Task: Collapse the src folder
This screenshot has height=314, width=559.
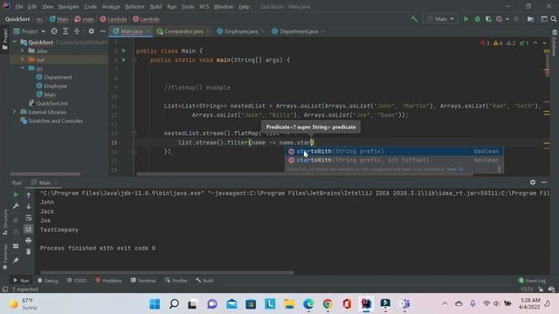Action: tap(23, 68)
